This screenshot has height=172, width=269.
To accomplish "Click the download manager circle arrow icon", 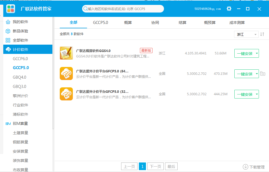I will pos(246,167).
